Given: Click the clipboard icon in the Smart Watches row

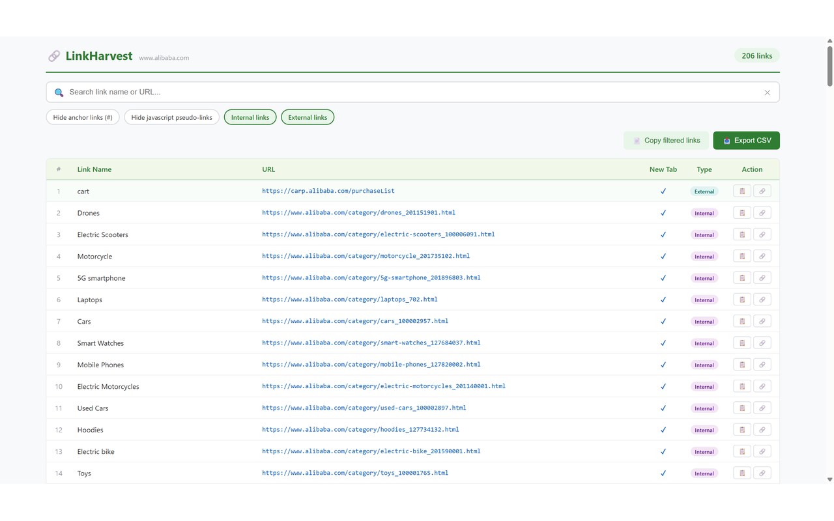Looking at the screenshot, I should 742,343.
